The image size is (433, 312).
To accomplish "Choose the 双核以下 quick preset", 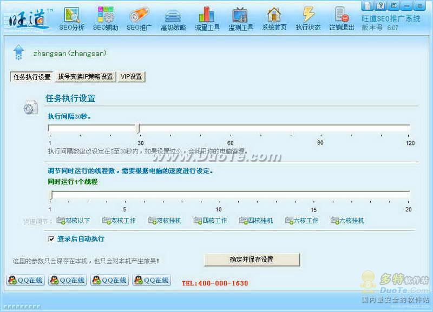I will click(x=73, y=221).
